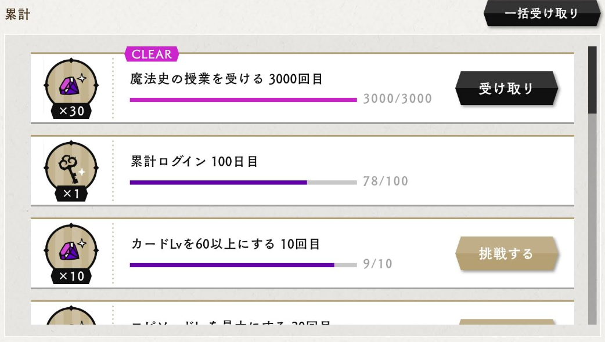This screenshot has width=605, height=342.
Task: Click the pink CLEAR badge
Action: point(152,54)
